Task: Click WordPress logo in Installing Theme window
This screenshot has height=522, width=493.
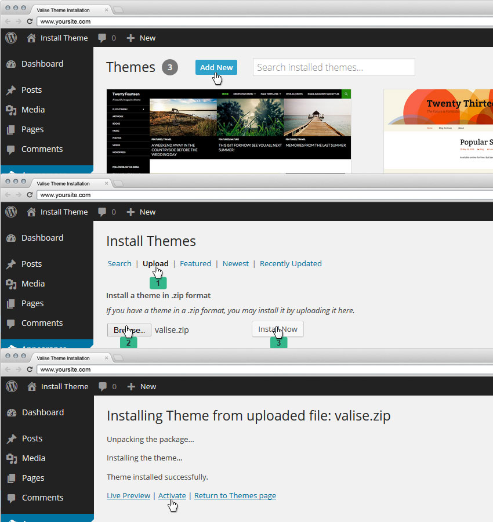Action: [x=12, y=386]
